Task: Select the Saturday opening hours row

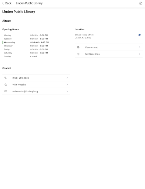Action: click(x=26, y=53)
